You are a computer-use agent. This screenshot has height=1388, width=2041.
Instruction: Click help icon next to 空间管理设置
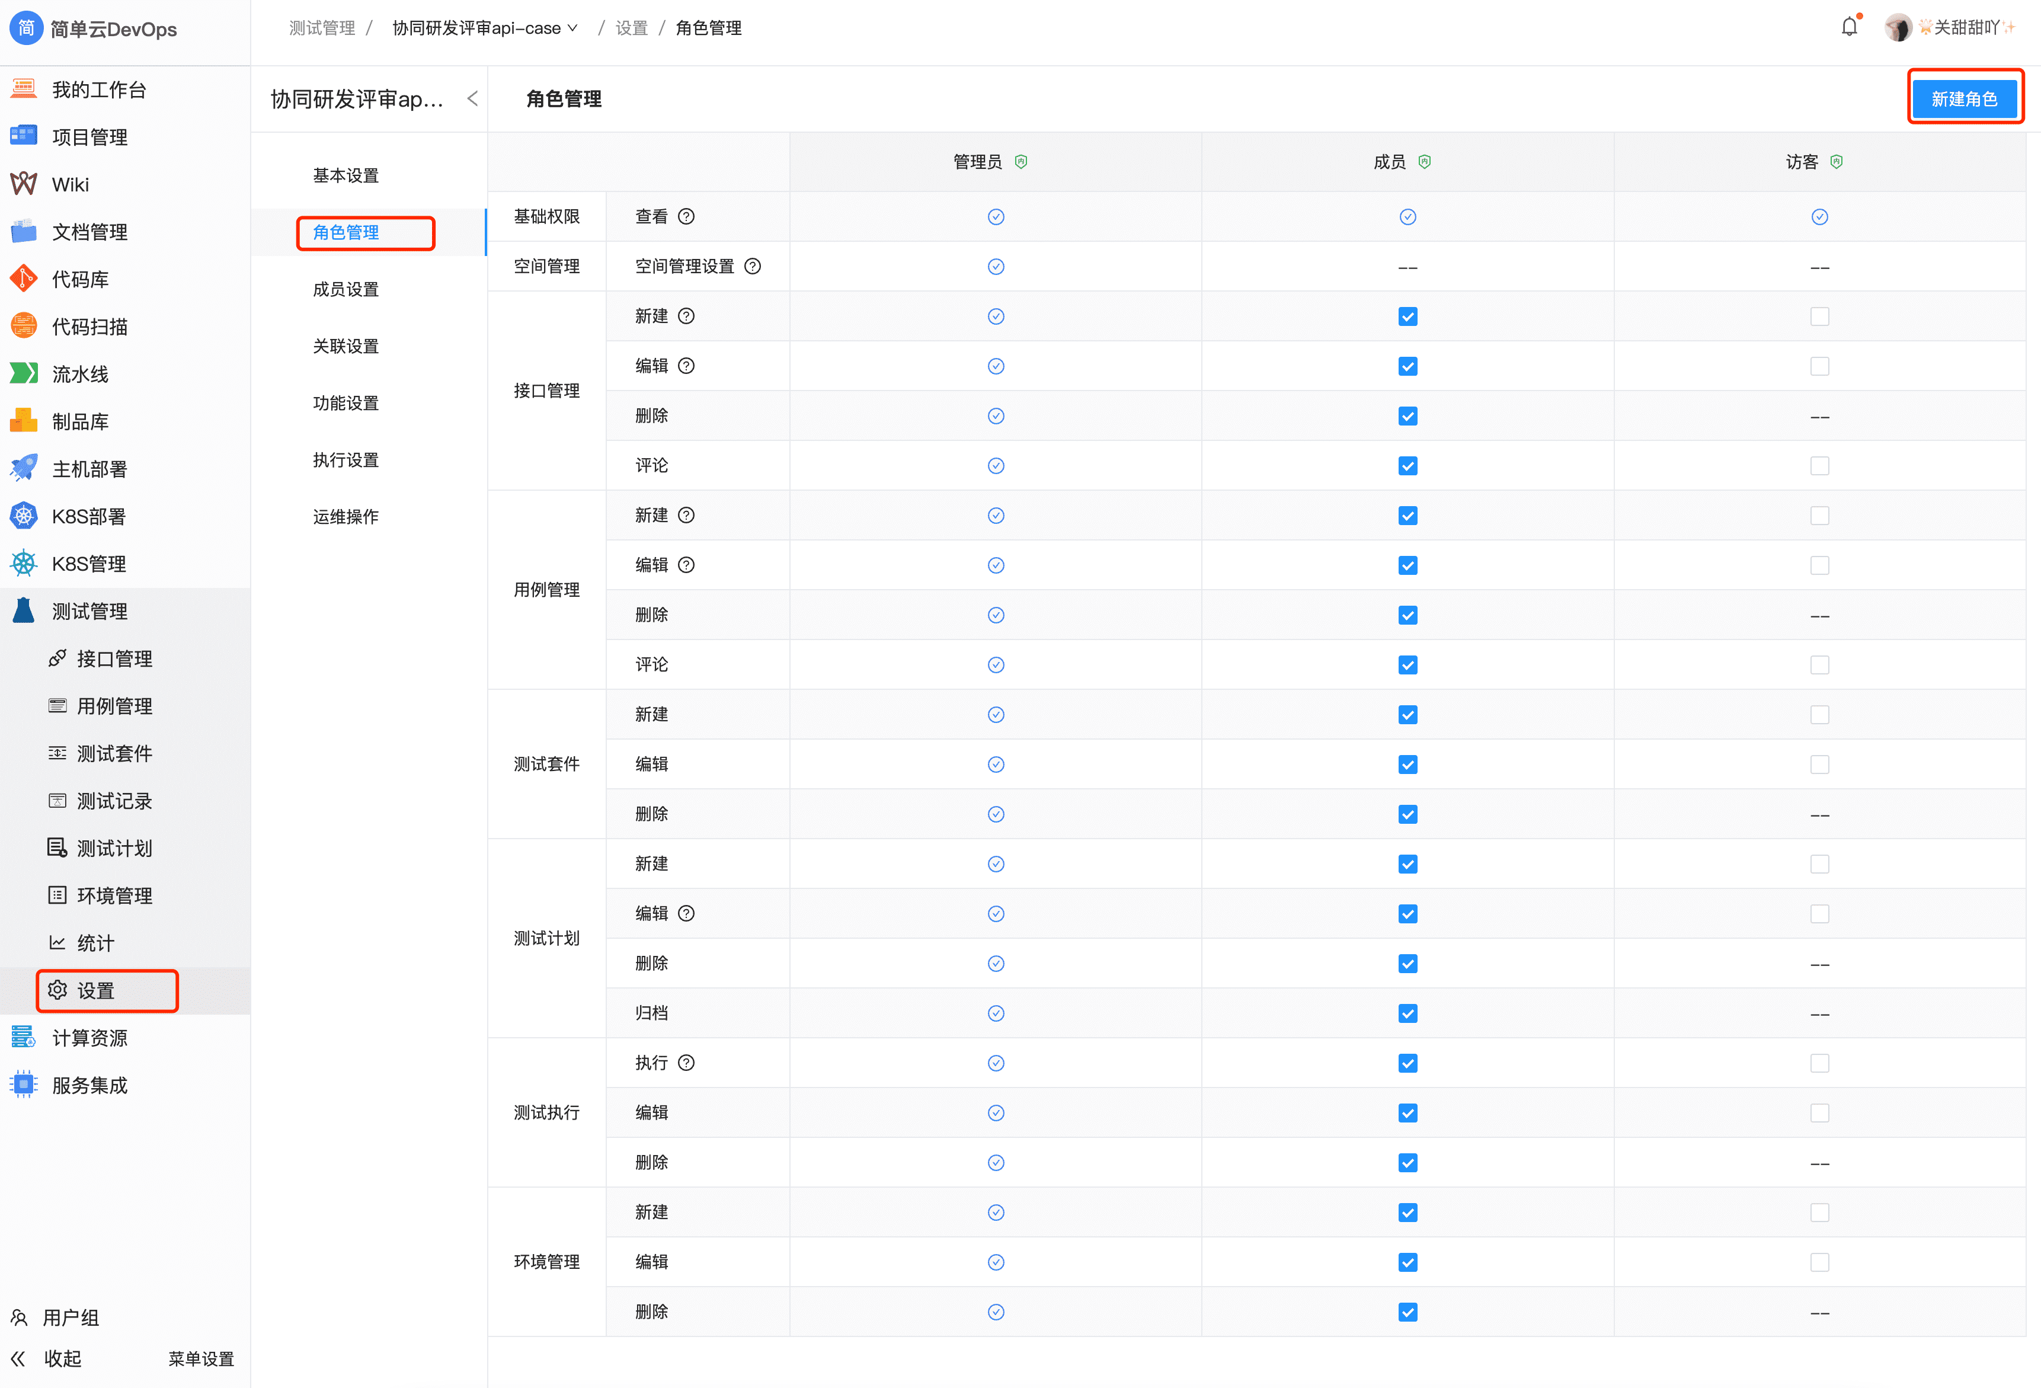(753, 266)
